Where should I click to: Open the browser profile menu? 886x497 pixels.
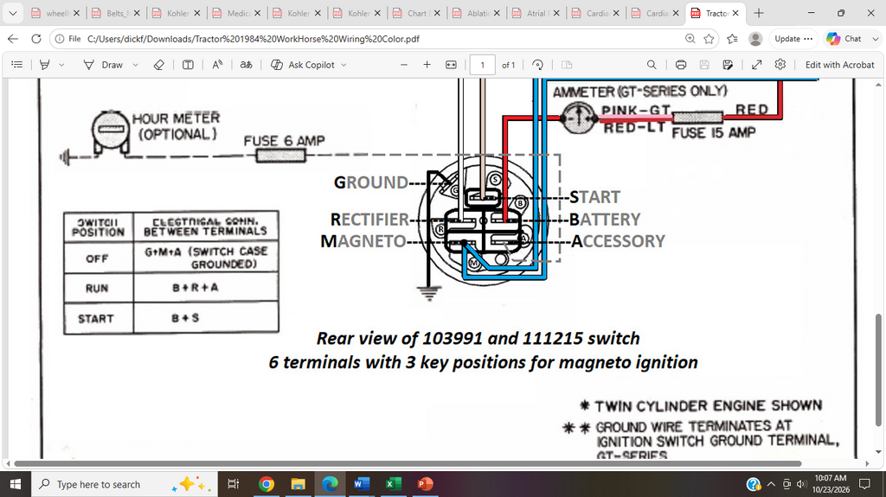click(755, 39)
